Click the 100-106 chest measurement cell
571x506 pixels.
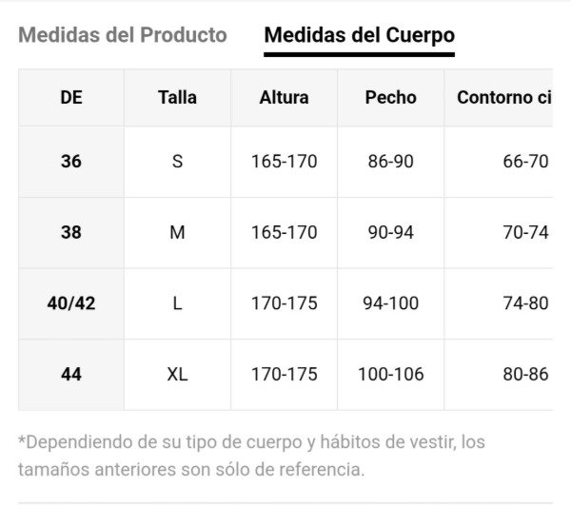coord(390,374)
